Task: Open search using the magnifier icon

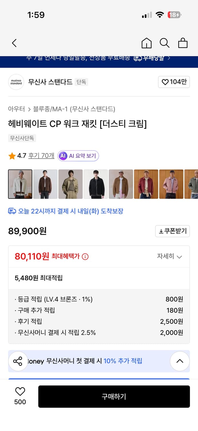Action: tap(165, 43)
